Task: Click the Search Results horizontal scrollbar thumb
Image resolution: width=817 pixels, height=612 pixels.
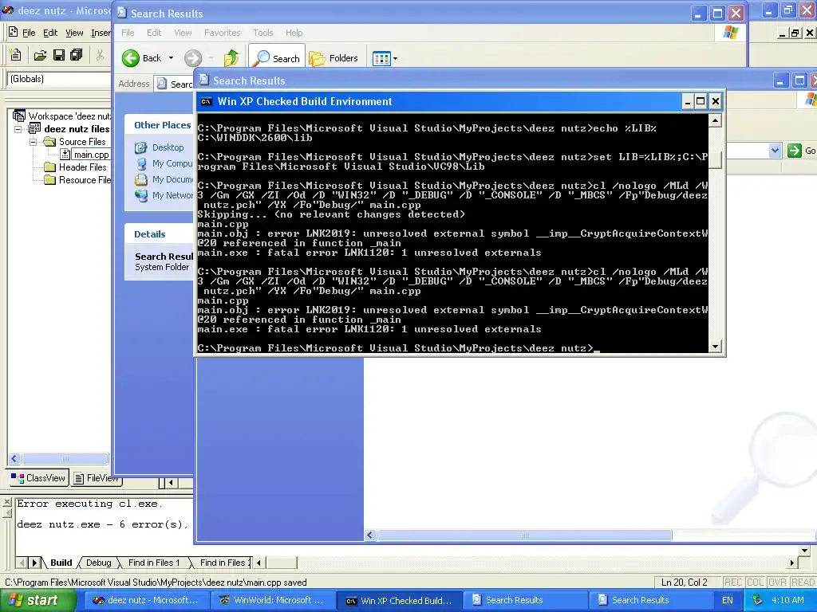Action: pos(525,535)
